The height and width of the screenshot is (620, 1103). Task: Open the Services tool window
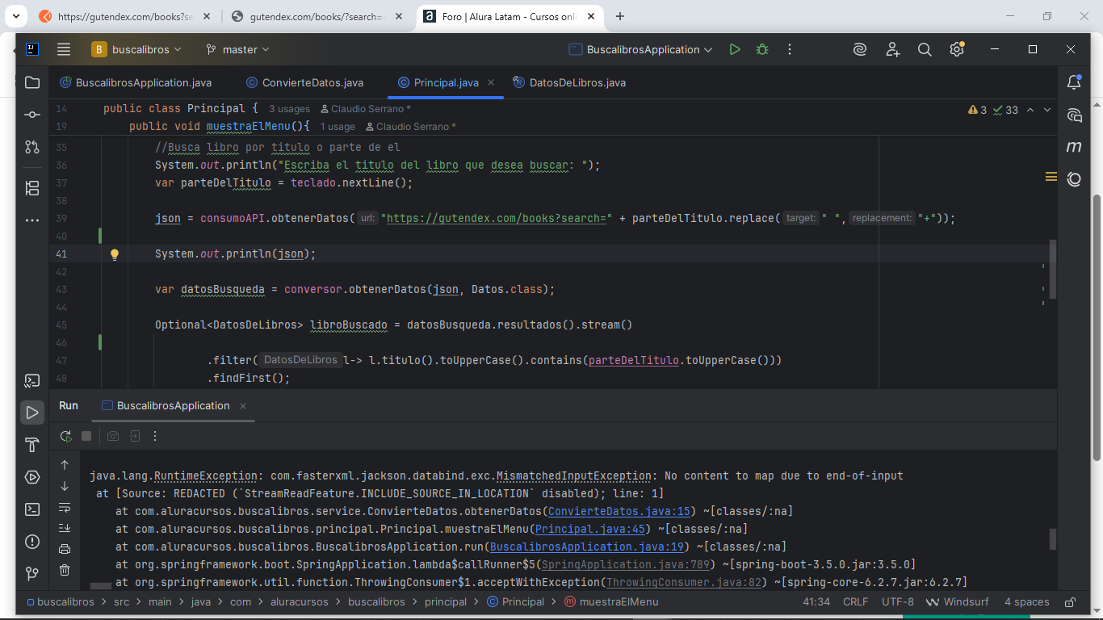(32, 477)
